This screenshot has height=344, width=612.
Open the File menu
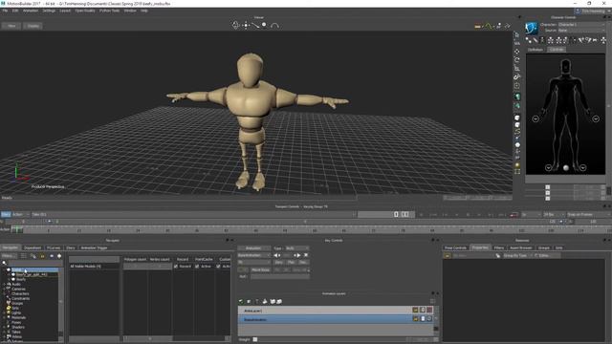(5, 11)
